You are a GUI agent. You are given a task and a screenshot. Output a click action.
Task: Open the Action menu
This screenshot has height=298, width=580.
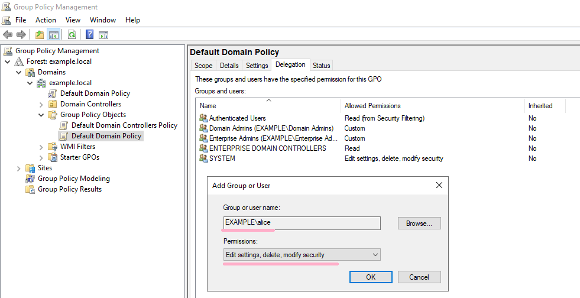click(x=46, y=20)
